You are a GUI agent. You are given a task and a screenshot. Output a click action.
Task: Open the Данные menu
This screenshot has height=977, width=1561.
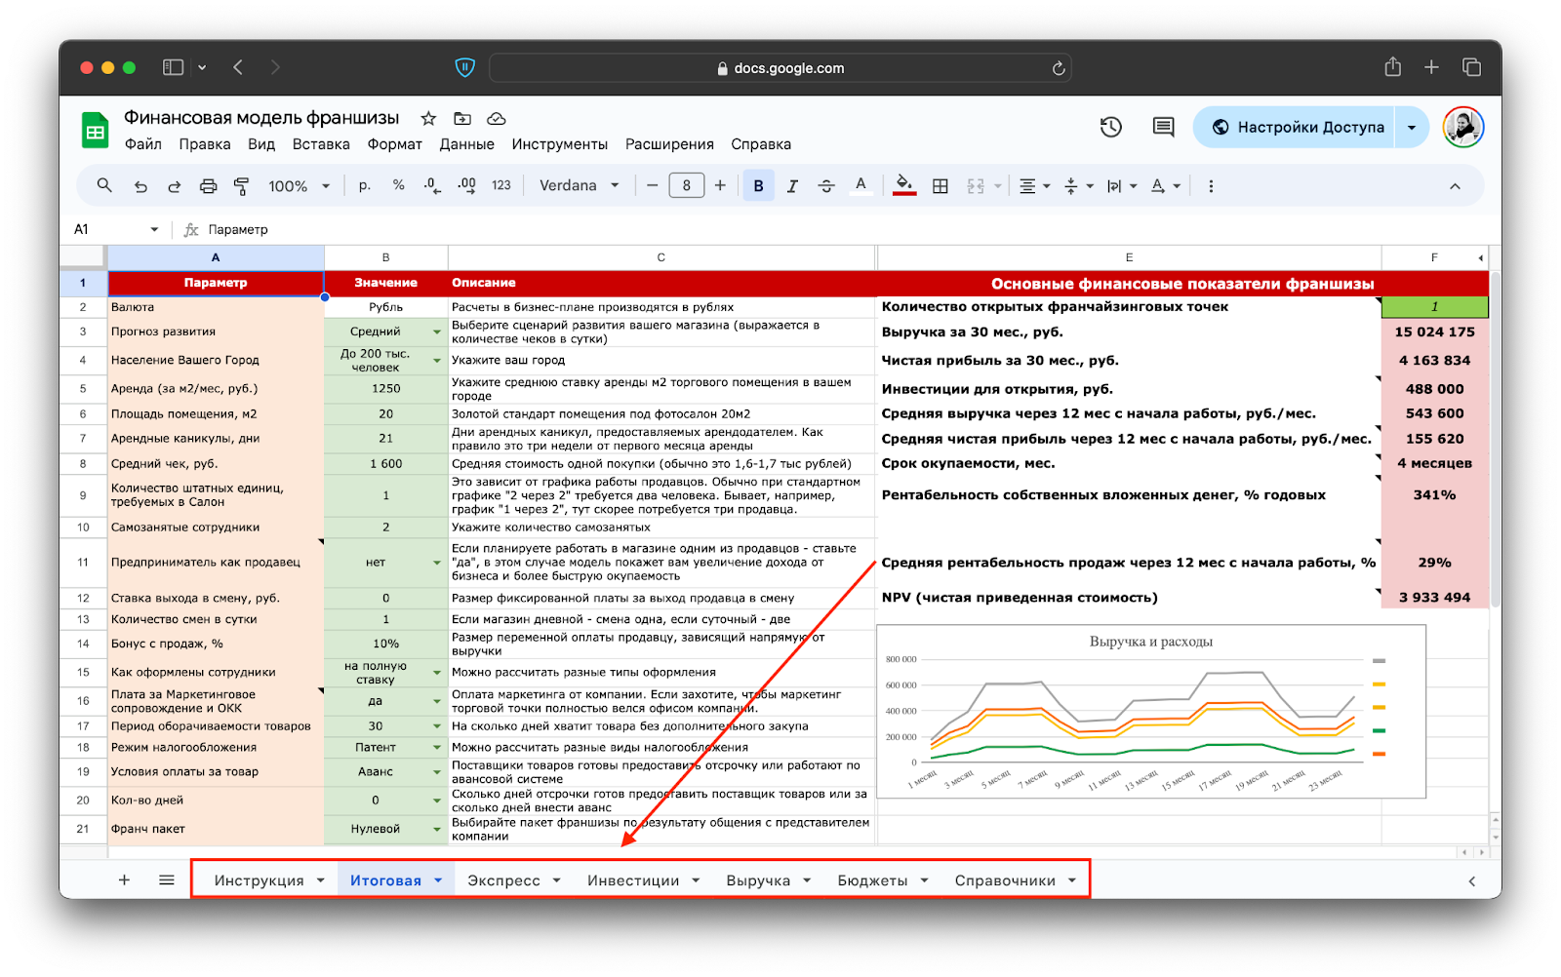[466, 144]
